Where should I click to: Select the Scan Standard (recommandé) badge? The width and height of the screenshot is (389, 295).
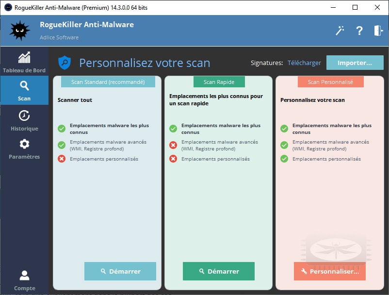108,82
